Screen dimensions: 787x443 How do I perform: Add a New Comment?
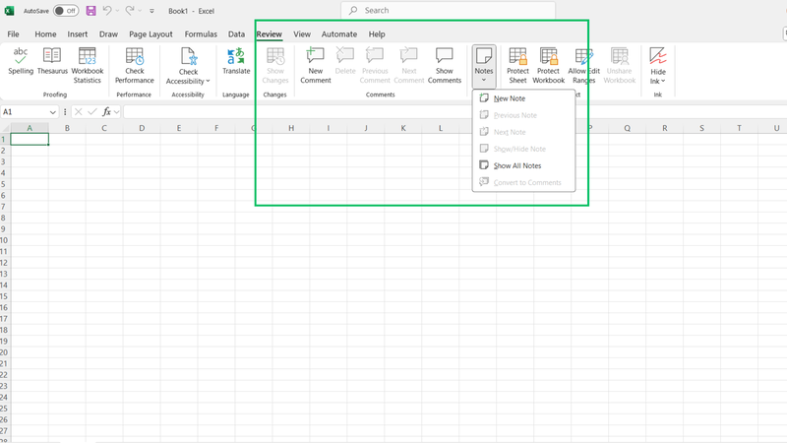[x=316, y=66]
